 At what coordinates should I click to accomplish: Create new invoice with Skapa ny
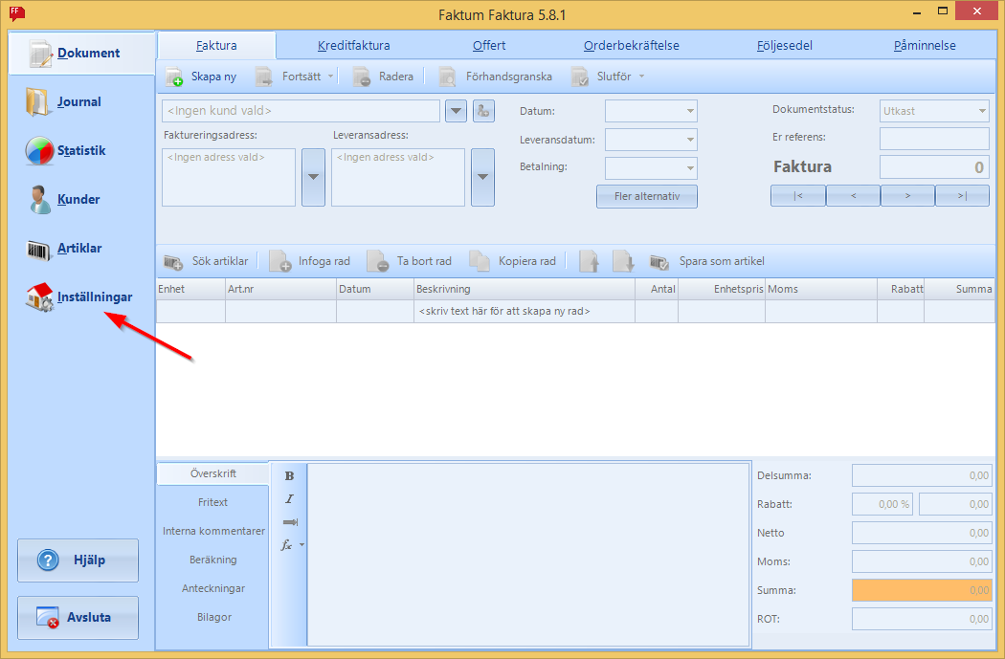pos(201,77)
